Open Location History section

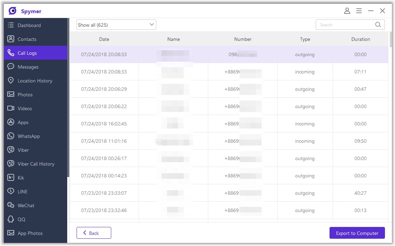click(36, 81)
